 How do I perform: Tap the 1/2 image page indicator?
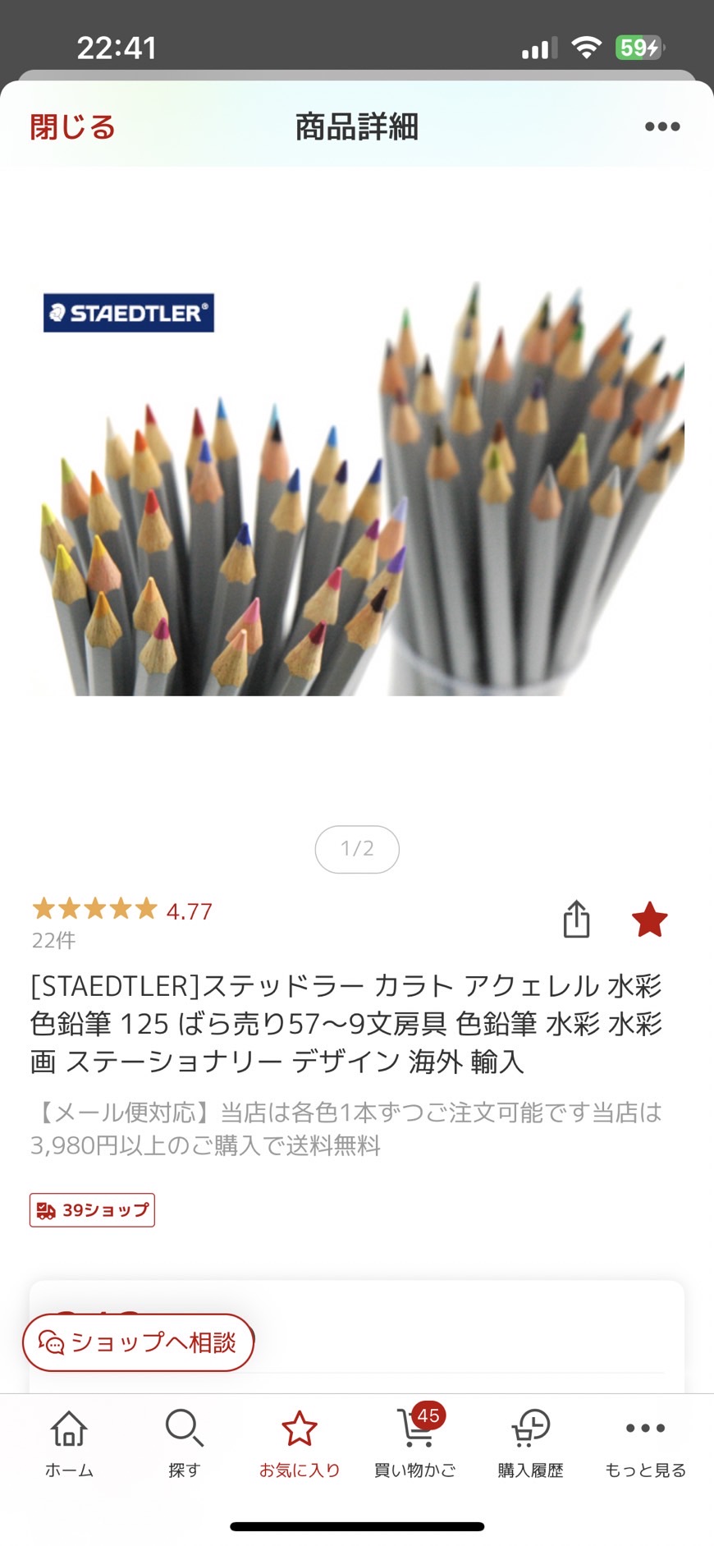pos(357,849)
